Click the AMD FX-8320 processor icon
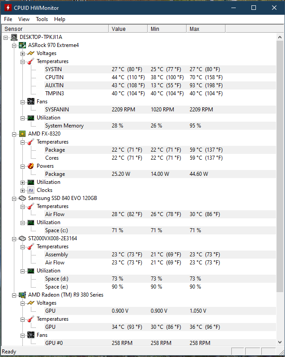The image size is (285, 357). (x=22, y=134)
